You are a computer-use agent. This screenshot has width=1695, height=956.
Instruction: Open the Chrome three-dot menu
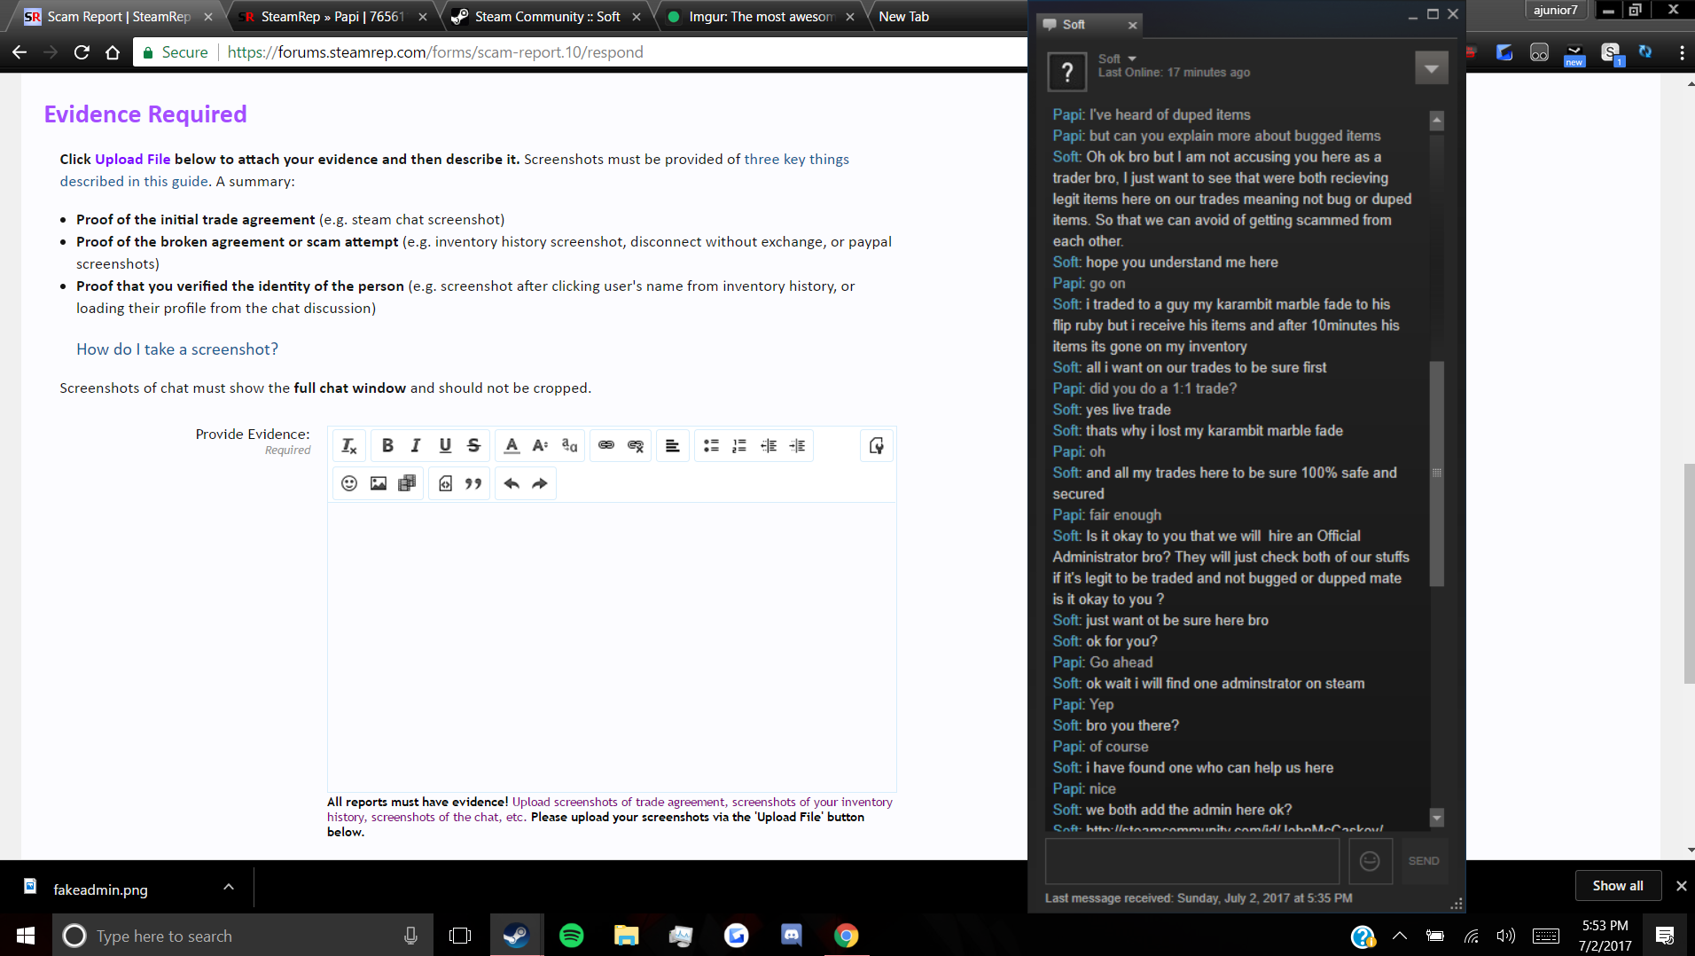point(1682,53)
